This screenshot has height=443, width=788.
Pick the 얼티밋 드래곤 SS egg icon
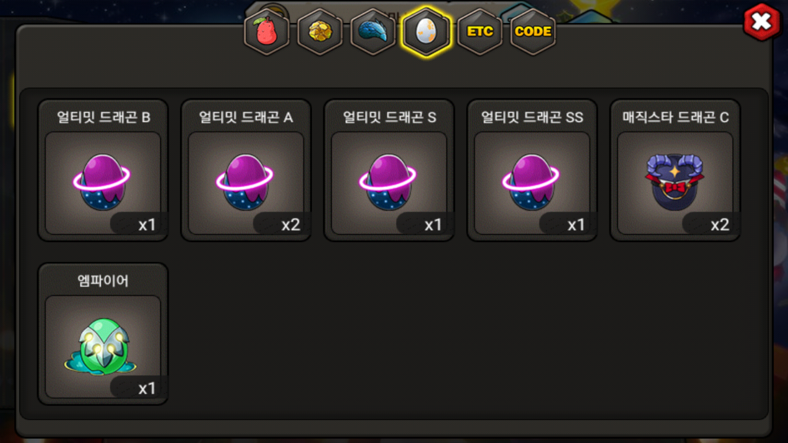pos(531,182)
